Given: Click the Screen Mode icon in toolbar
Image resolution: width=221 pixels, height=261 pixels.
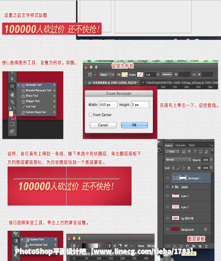Looking at the screenshot, I should (x=12, y=132).
